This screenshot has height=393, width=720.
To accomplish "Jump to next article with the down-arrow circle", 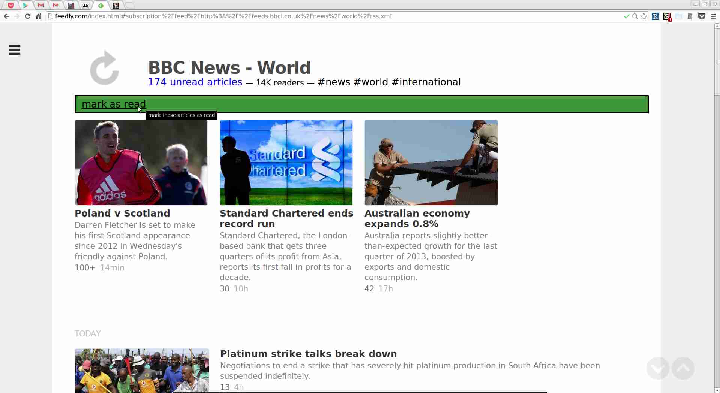I will [658, 368].
